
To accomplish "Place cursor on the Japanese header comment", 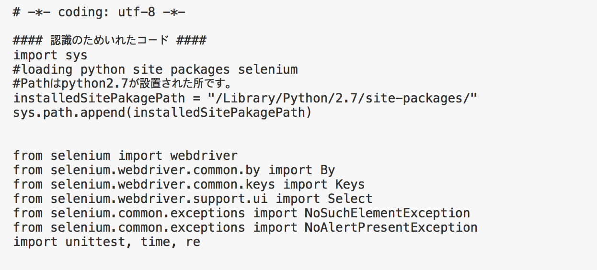I will click(x=110, y=41).
